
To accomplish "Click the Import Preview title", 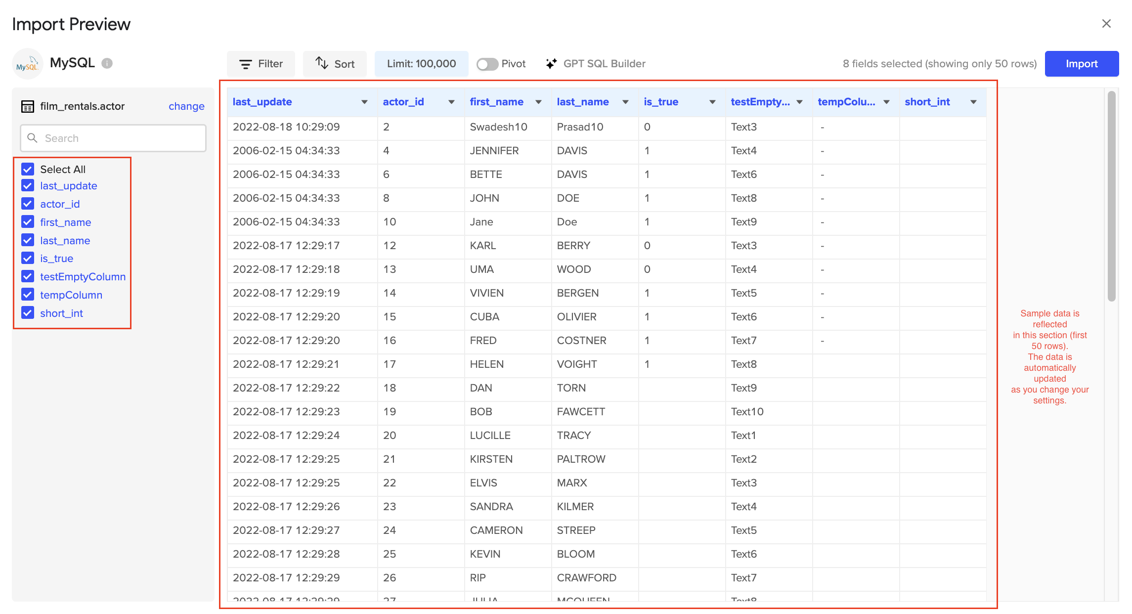I will point(71,24).
